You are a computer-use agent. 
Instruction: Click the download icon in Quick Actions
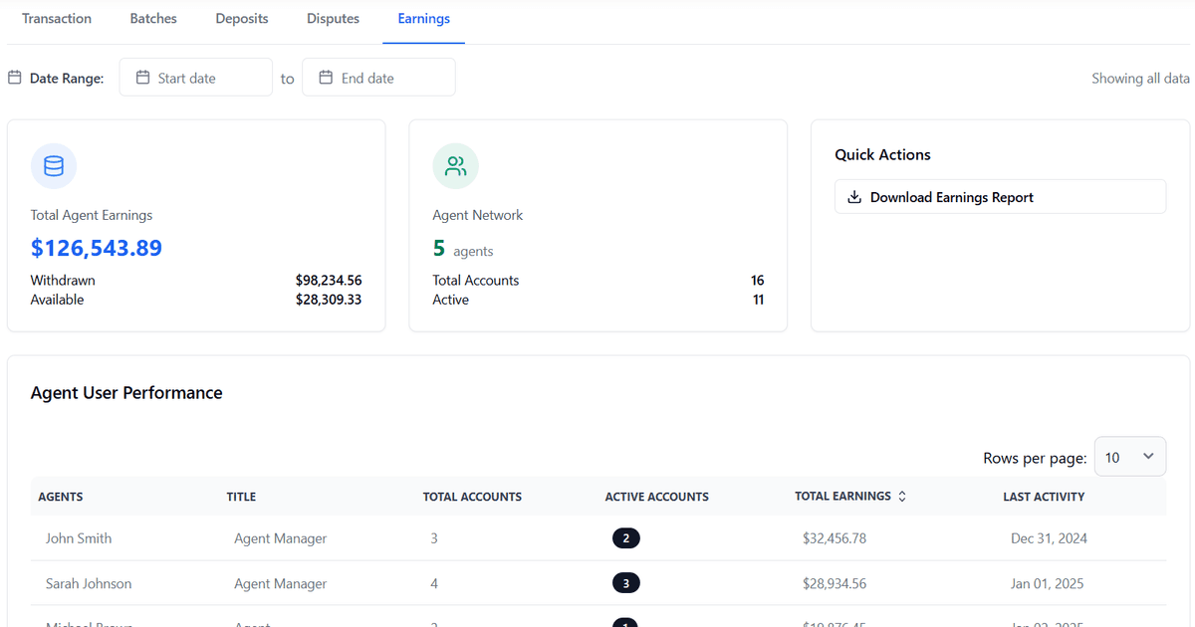click(853, 197)
